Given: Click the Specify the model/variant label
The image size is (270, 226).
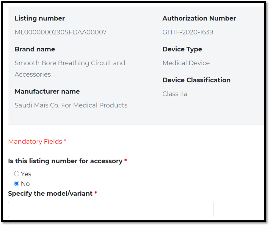Looking at the screenshot, I should click(52, 193).
